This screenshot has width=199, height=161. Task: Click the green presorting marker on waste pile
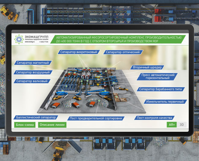[x=99, y=100]
